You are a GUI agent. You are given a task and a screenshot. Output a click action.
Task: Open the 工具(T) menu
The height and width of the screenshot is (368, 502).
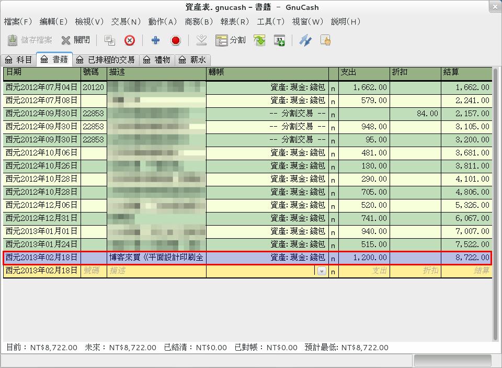[270, 22]
